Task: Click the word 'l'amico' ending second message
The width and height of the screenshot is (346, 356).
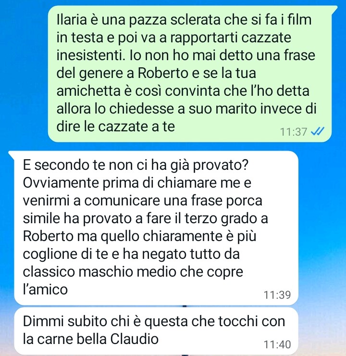Action: point(45,290)
